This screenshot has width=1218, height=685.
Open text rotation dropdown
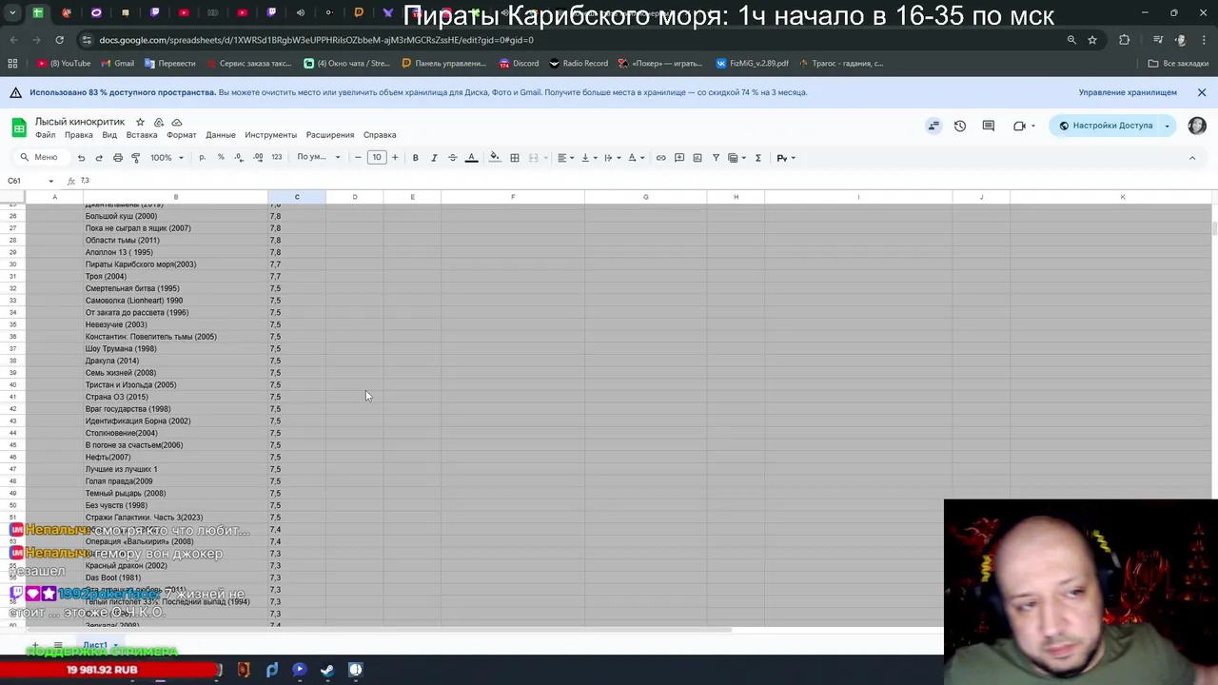pyautogui.click(x=636, y=158)
